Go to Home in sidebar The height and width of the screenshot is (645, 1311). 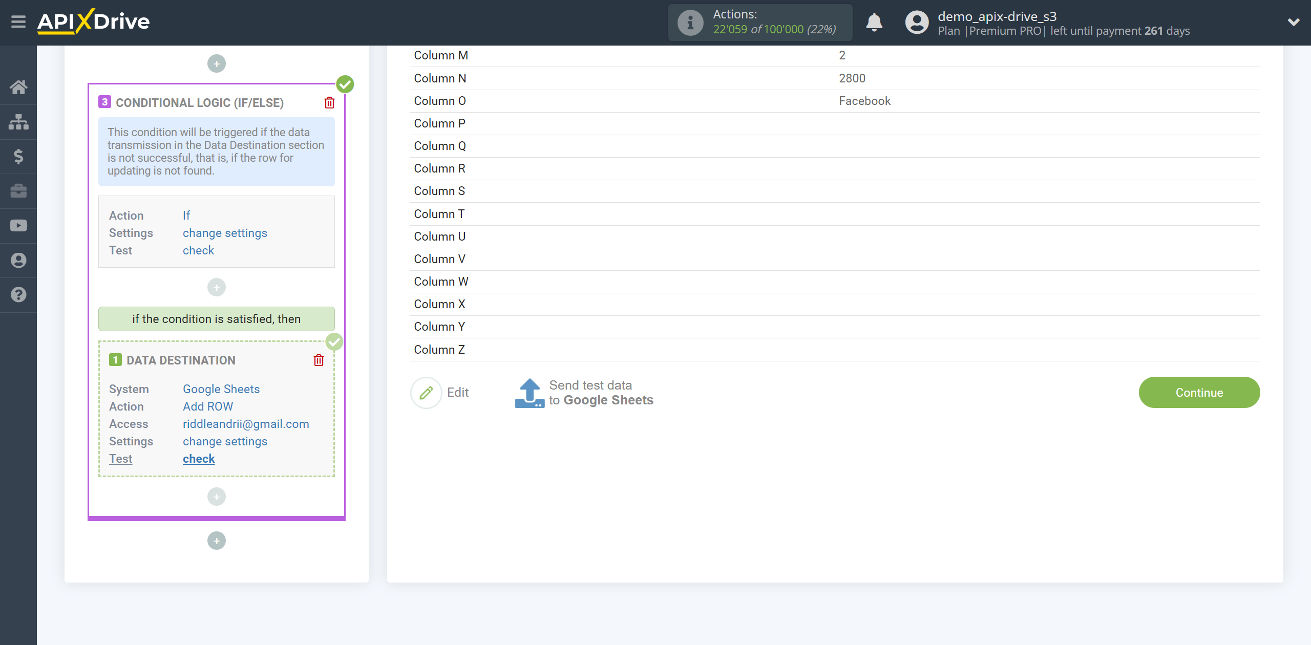pyautogui.click(x=18, y=87)
